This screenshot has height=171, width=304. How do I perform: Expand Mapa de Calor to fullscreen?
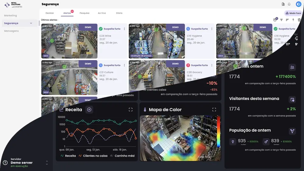214,110
